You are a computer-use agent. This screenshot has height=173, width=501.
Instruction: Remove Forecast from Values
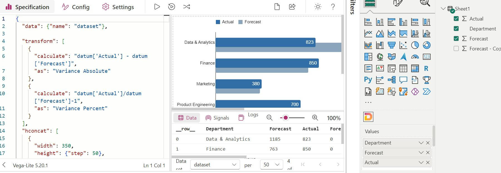pos(428,153)
